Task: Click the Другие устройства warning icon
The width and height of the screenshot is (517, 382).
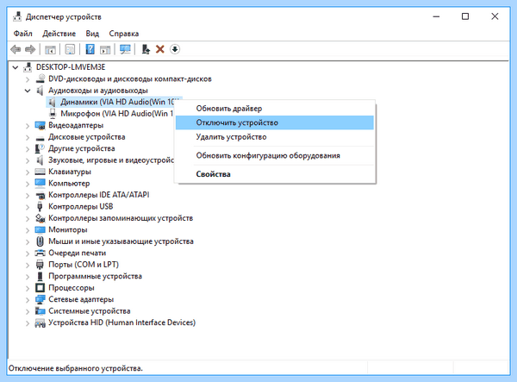Action: point(40,148)
